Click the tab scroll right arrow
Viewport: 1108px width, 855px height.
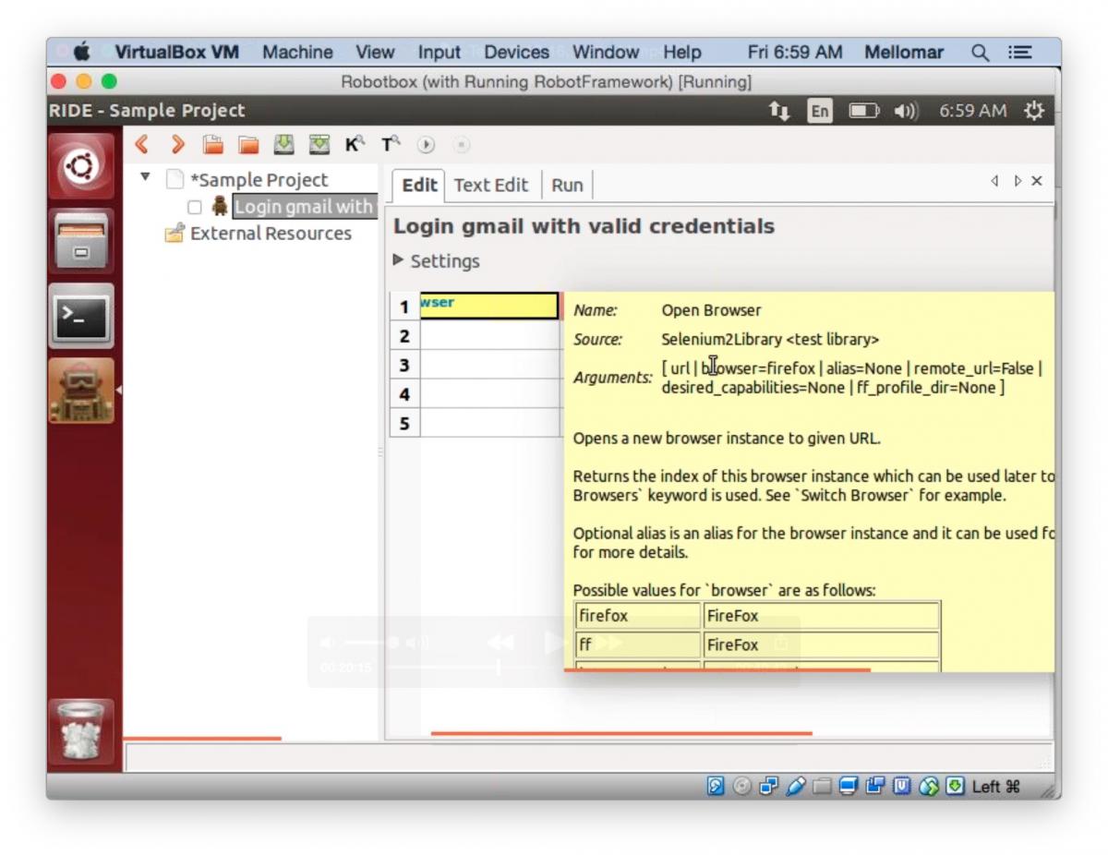click(x=1018, y=181)
